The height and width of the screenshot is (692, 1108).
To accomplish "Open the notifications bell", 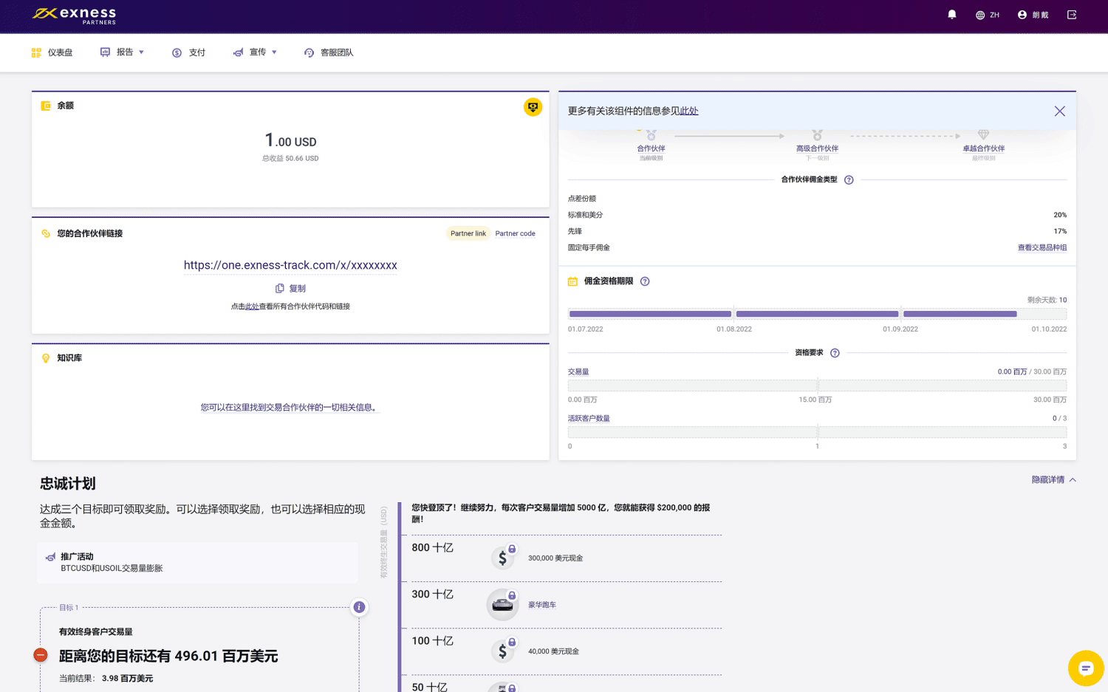I will [951, 15].
